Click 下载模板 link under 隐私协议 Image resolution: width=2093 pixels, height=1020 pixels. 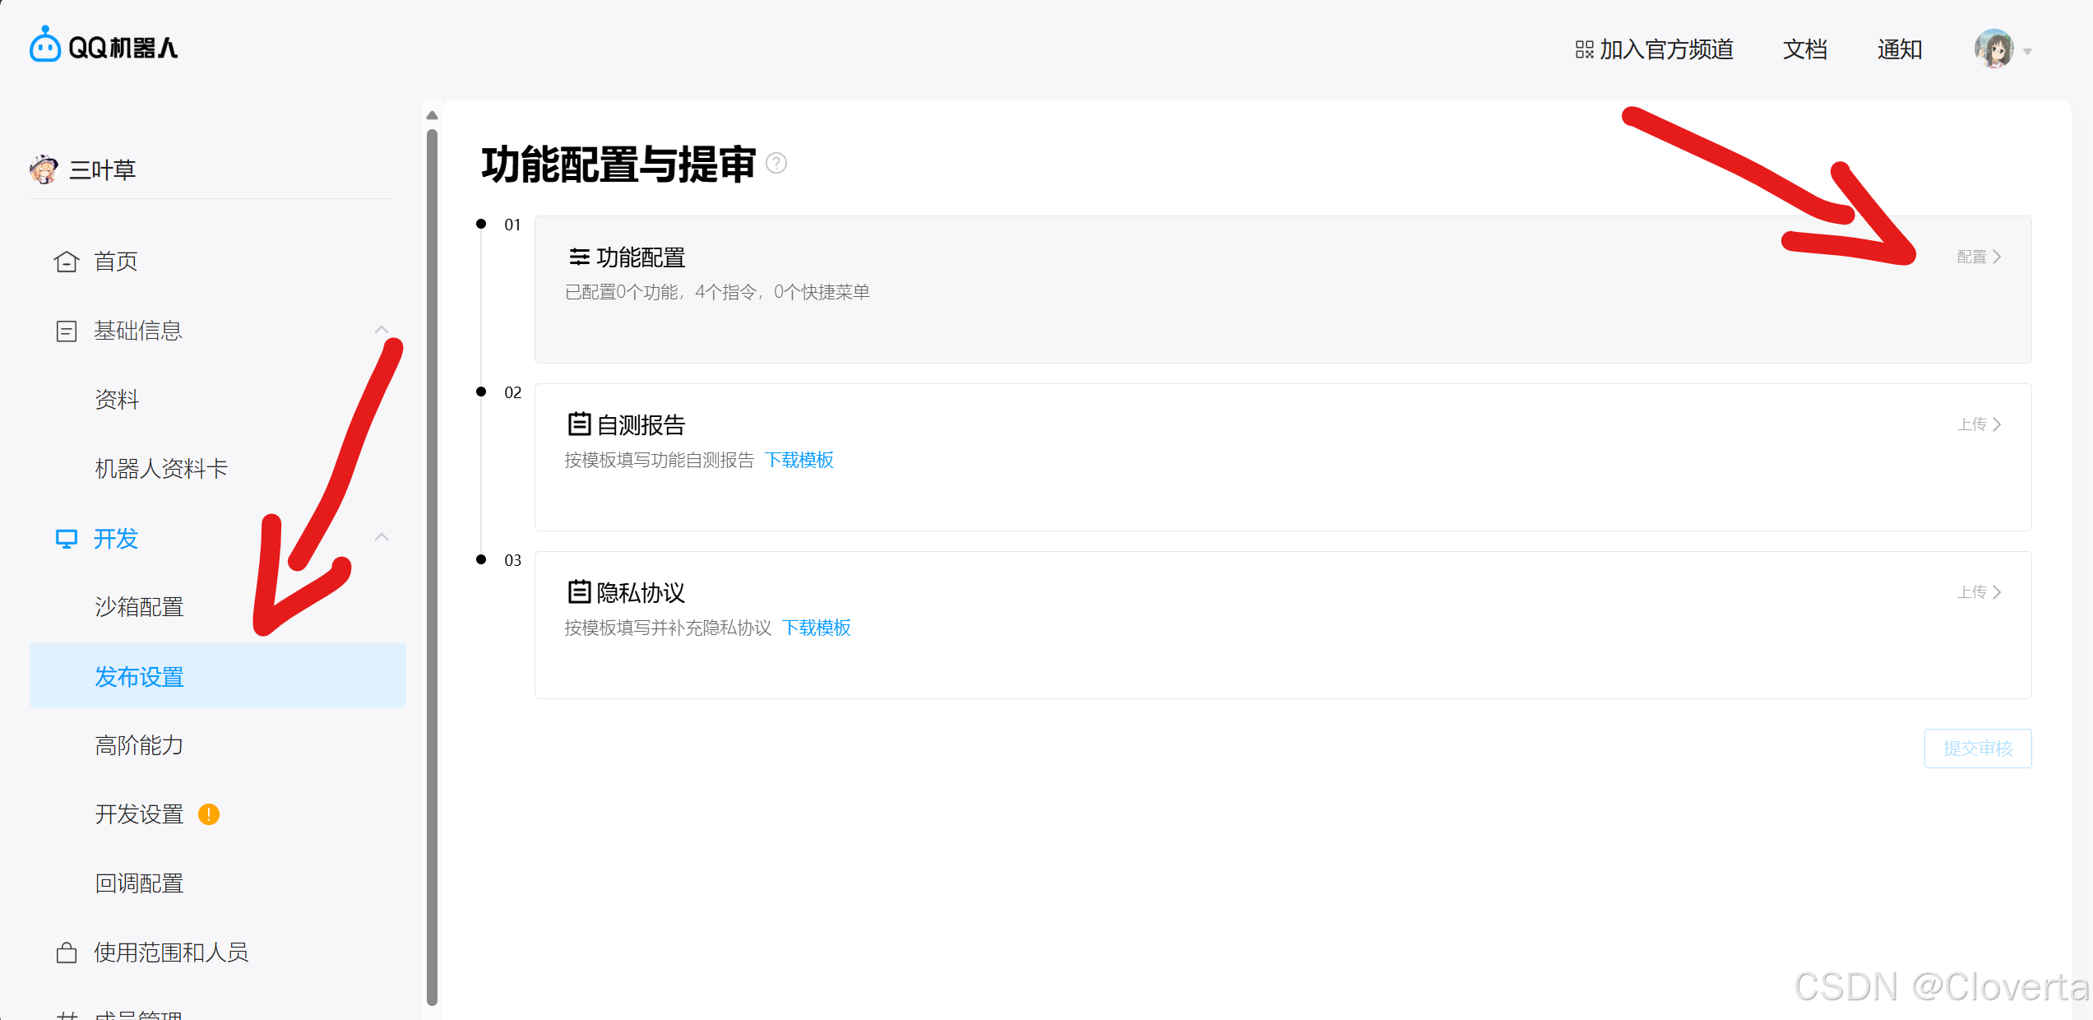[816, 628]
